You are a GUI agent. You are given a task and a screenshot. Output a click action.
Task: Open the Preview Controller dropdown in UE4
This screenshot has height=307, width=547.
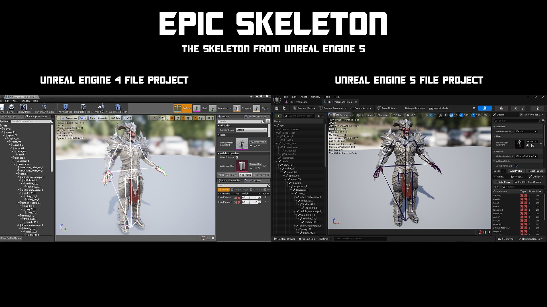[x=251, y=130]
